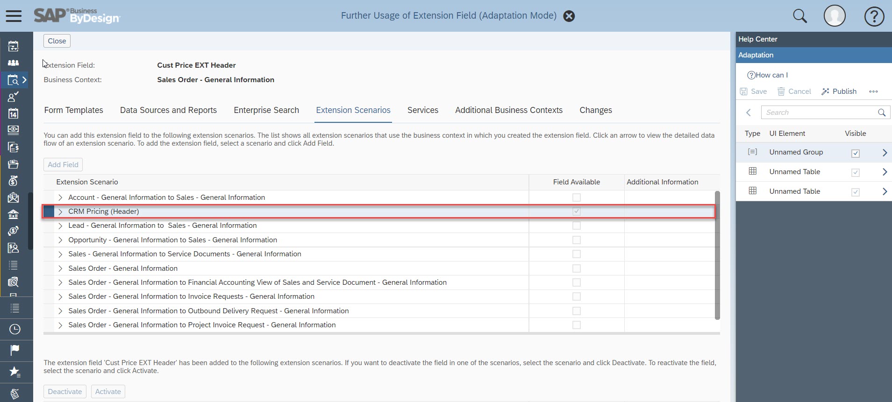Image resolution: width=892 pixels, height=402 pixels.
Task: Open the document with dollar sidebar icon
Action: (13, 147)
